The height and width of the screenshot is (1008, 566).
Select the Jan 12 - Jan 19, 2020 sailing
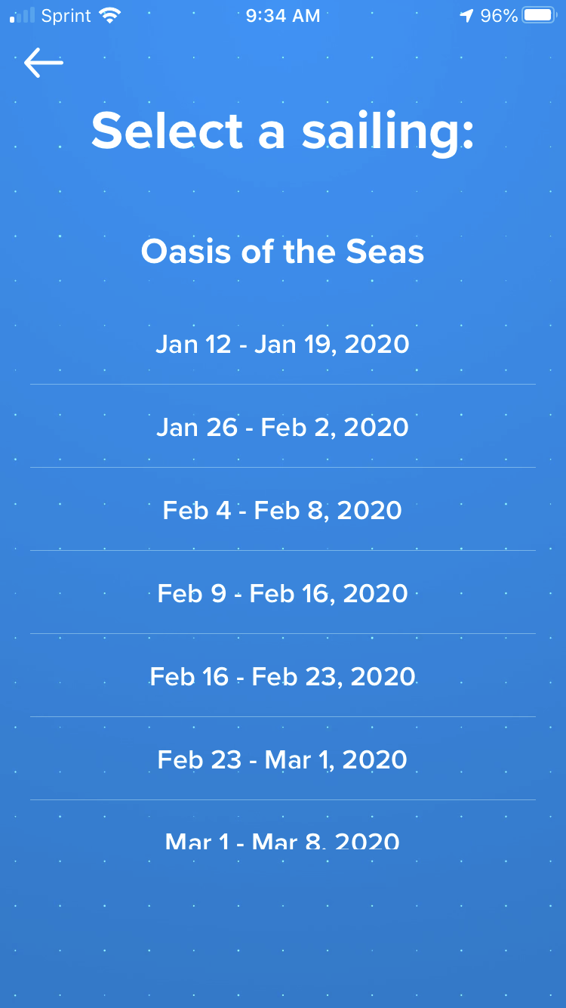283,344
